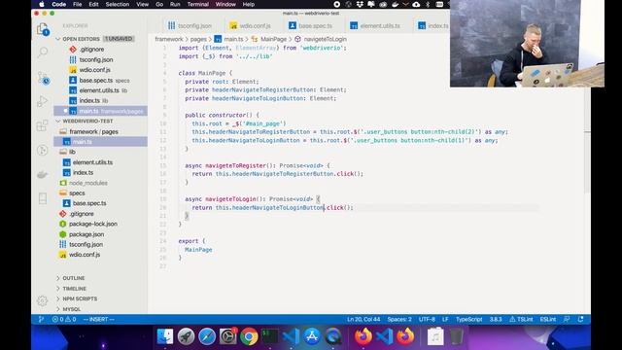Collapse the lib folder in explorer
622x350 pixels.
(72, 152)
